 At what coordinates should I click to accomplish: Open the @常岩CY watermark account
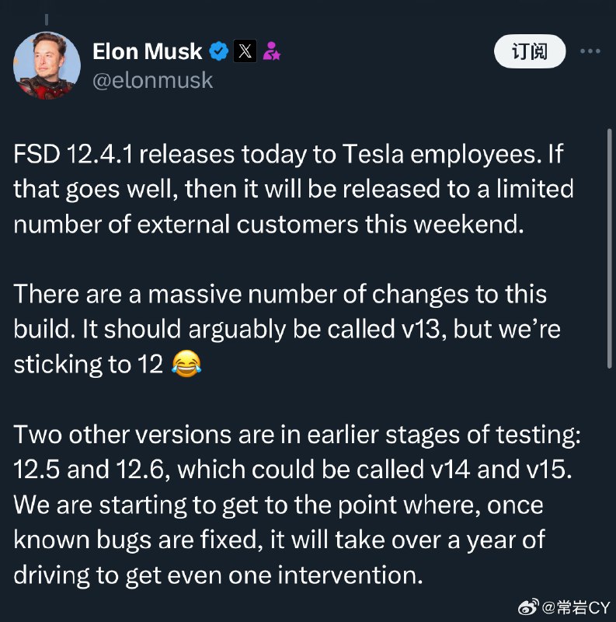click(x=575, y=607)
